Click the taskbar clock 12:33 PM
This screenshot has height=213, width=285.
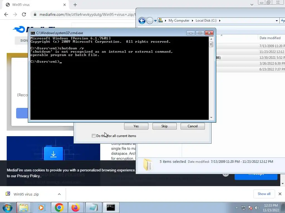[x=271, y=206]
